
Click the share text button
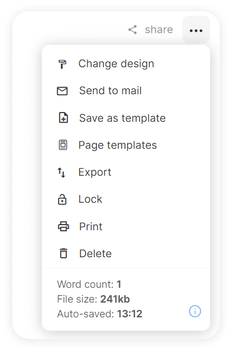pyautogui.click(x=159, y=30)
